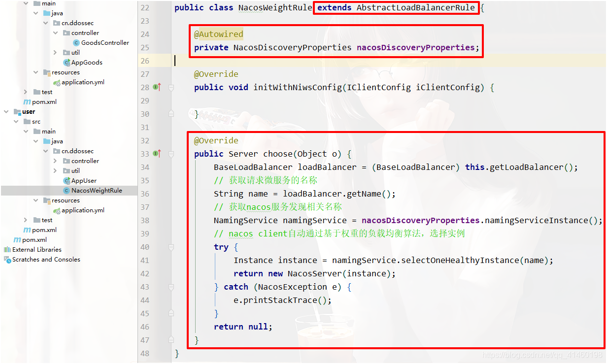The image size is (607, 364).
Task: Click the blue java source folder icon under user
Action: click(x=47, y=141)
